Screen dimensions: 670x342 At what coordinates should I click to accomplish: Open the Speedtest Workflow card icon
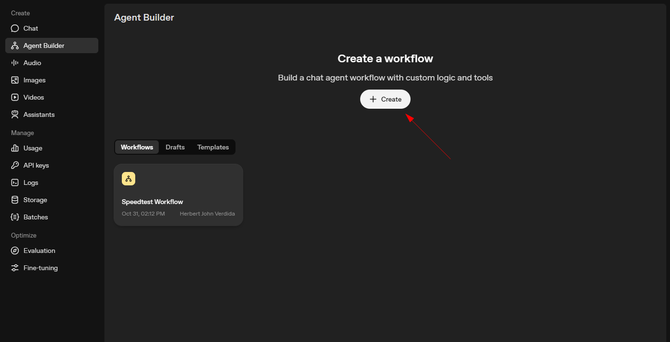[x=128, y=178]
